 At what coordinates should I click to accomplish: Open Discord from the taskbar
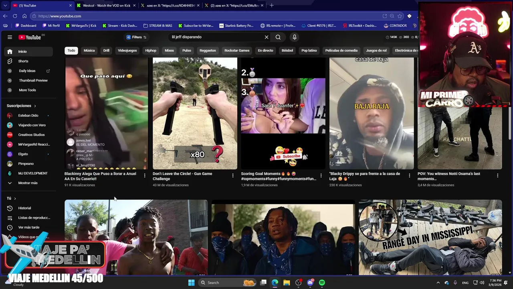[310, 283]
